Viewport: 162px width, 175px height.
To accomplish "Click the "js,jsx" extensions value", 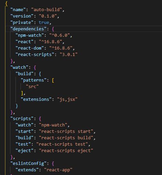I will pyautogui.click(x=67, y=99).
